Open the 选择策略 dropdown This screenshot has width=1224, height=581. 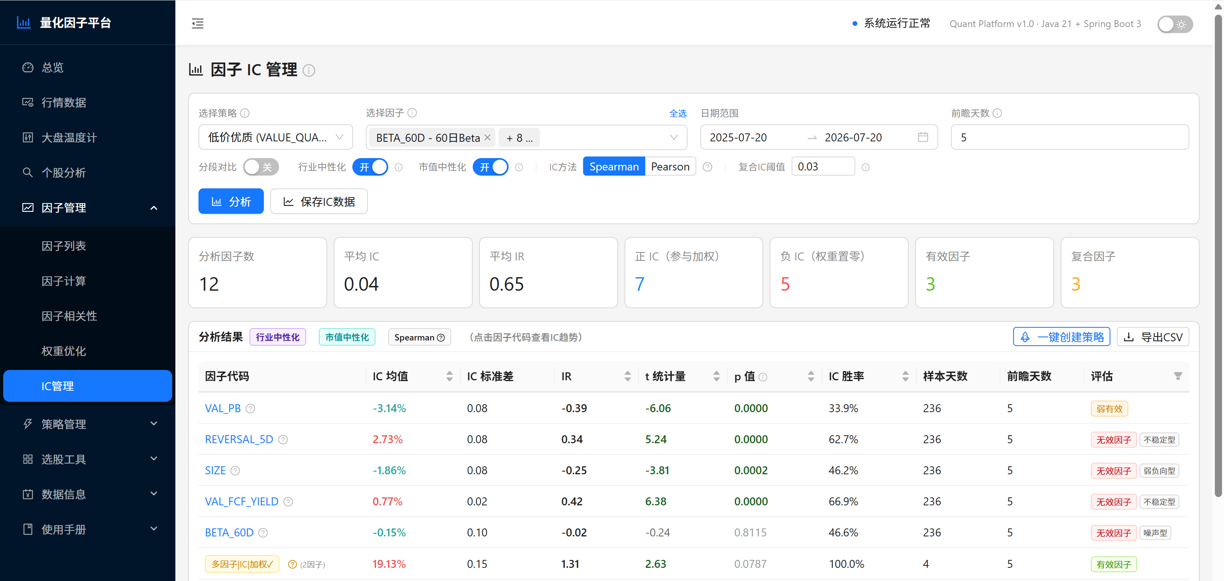tap(275, 137)
